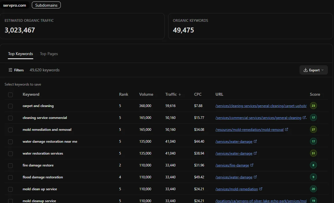Expand the Export dropdown chevron

click(x=322, y=70)
